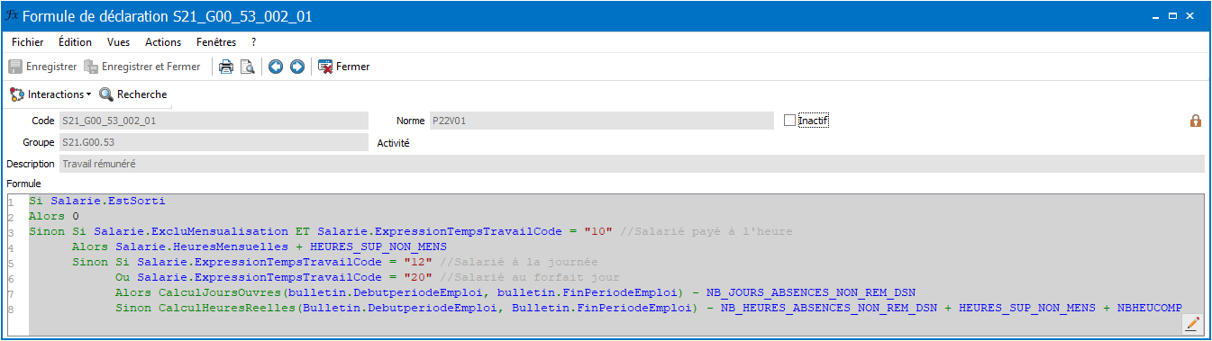Click CalculHeuresReelles in the formula
Screen dimensions: 1212x341
226,308
